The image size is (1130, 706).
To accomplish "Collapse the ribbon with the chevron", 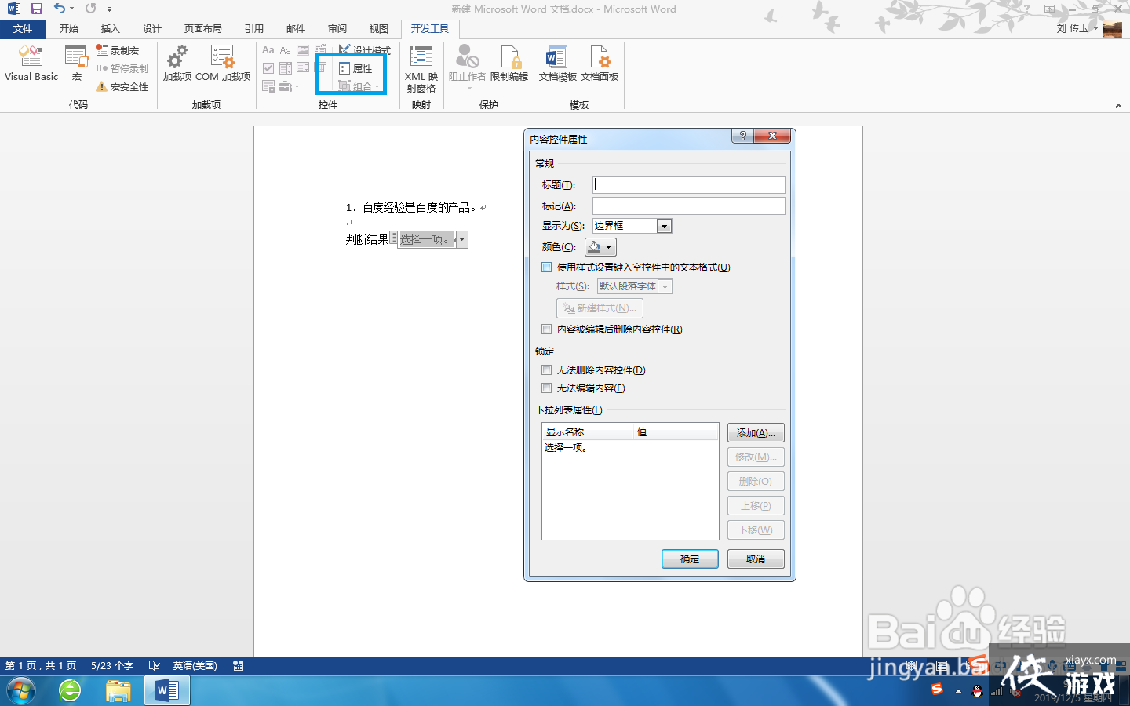I will click(x=1118, y=106).
